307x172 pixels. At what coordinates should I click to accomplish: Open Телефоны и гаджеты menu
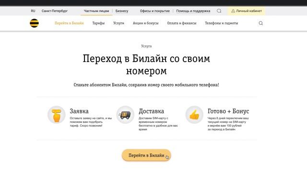coord(222,23)
